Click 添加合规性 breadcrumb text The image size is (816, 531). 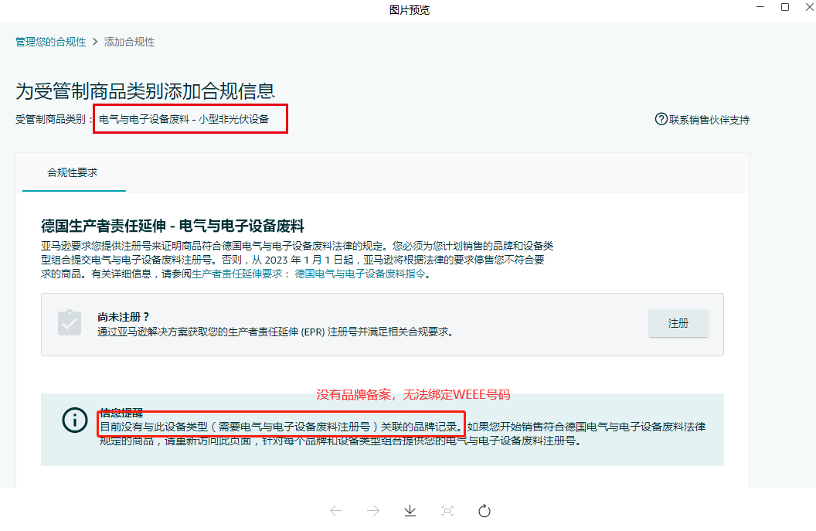pos(129,43)
